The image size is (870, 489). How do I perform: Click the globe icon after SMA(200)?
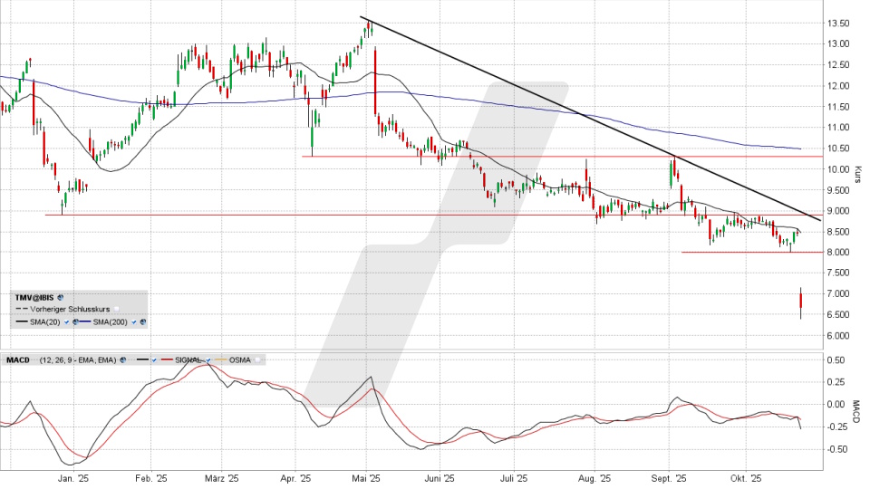coord(143,321)
